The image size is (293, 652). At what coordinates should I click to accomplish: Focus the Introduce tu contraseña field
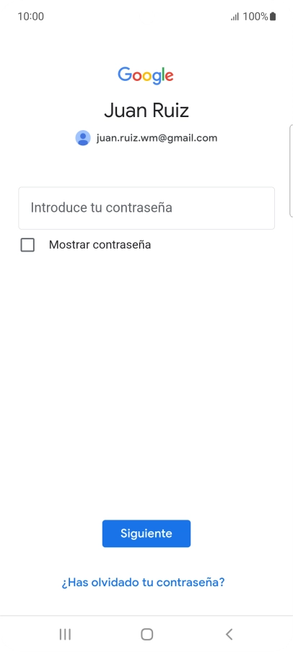[x=146, y=208]
